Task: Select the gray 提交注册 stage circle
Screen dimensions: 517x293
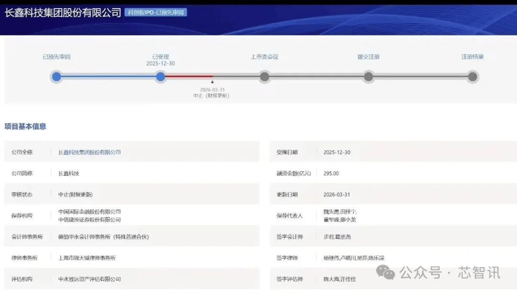Action: (368, 77)
